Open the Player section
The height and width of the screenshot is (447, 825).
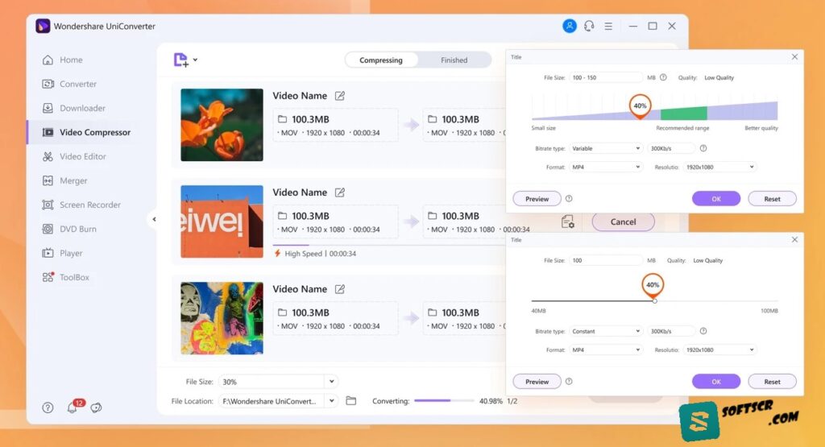coord(63,254)
